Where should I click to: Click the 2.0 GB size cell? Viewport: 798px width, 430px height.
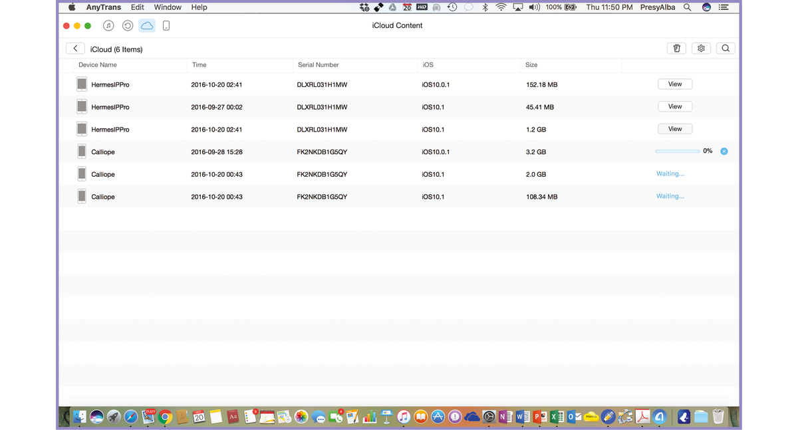[x=536, y=175]
